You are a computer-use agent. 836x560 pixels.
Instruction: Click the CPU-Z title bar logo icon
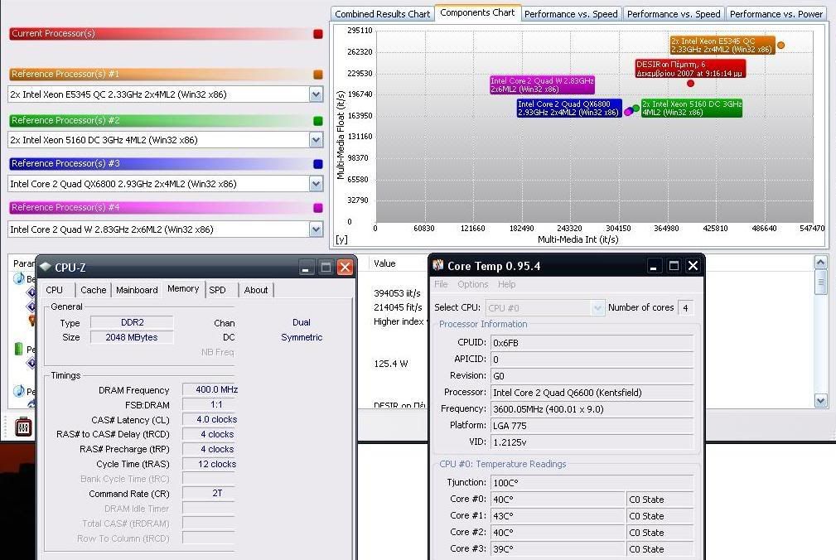(46, 267)
